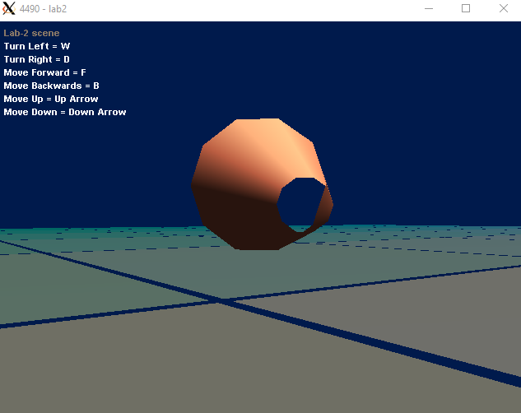Click the 'Turn Left = W' instruction
The height and width of the screenshot is (413, 521).
[x=37, y=46]
